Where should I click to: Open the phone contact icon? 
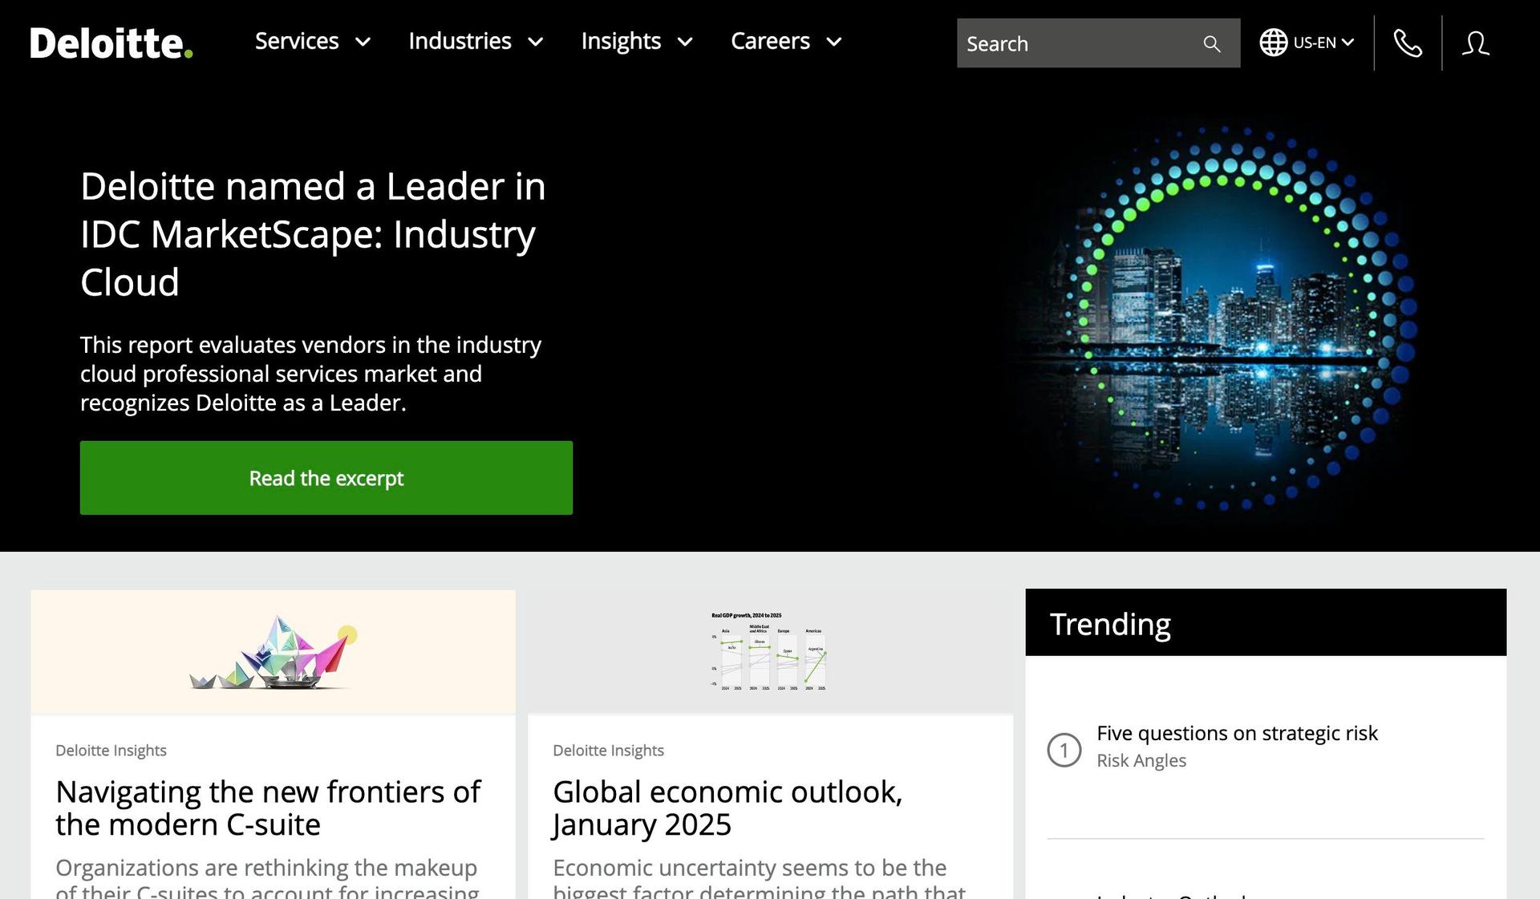pos(1408,43)
